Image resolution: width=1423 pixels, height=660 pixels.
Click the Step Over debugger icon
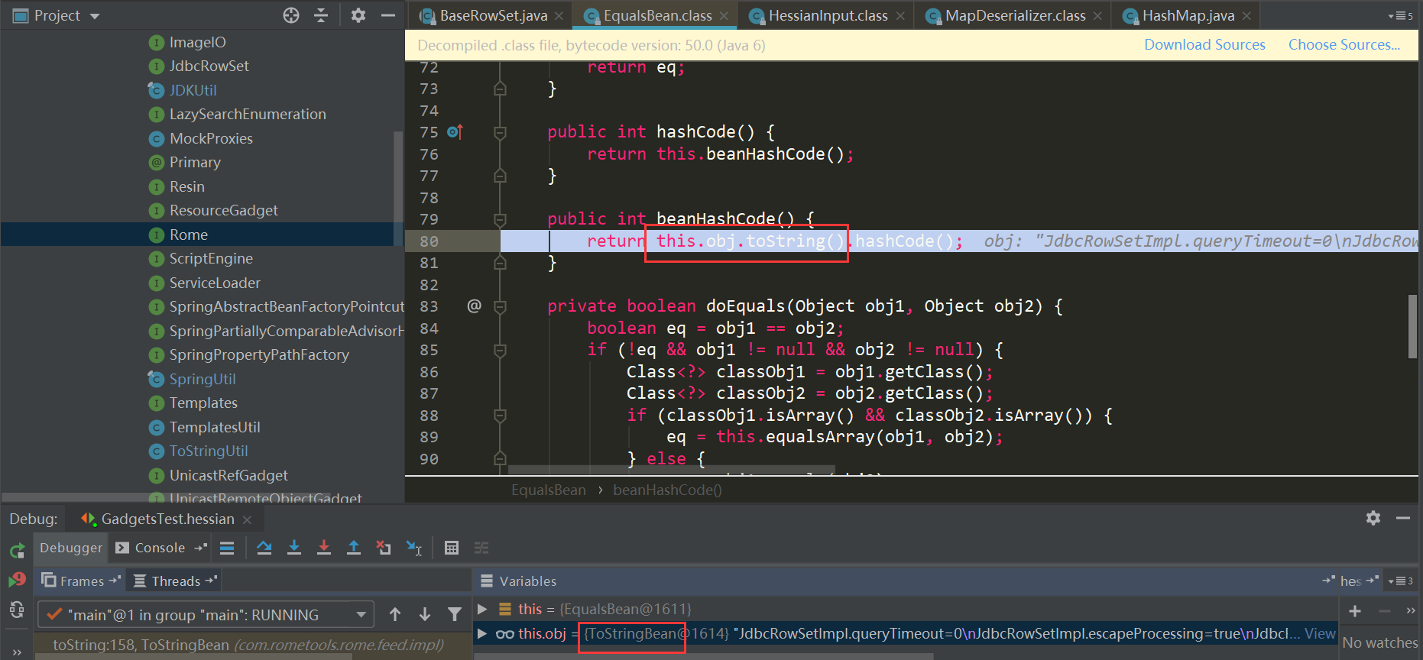pos(264,548)
